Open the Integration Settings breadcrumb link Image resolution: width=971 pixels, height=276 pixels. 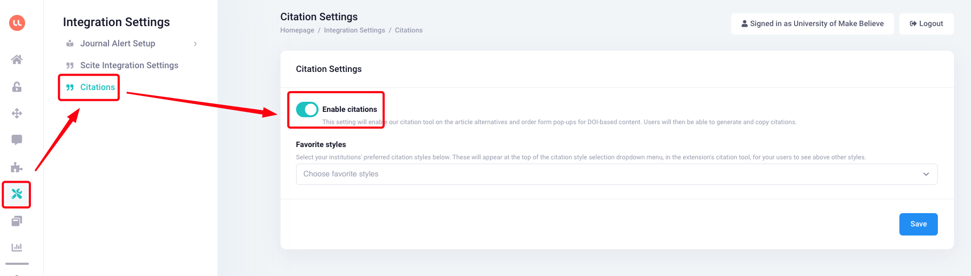[354, 30]
